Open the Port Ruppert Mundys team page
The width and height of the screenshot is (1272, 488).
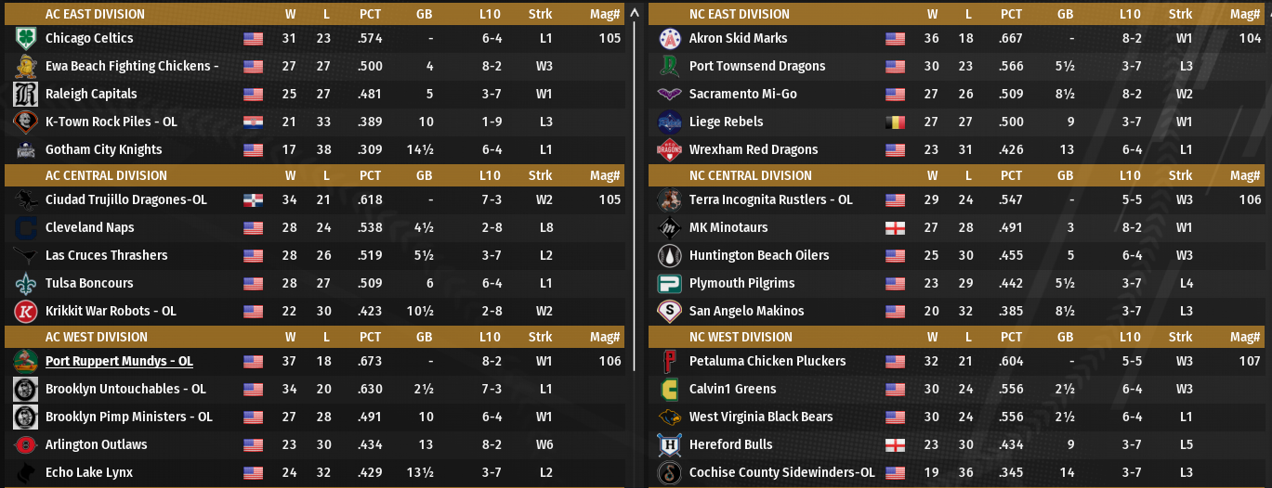pos(119,362)
